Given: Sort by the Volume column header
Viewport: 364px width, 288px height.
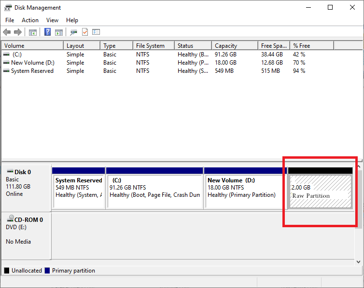Looking at the screenshot, I should (32, 46).
